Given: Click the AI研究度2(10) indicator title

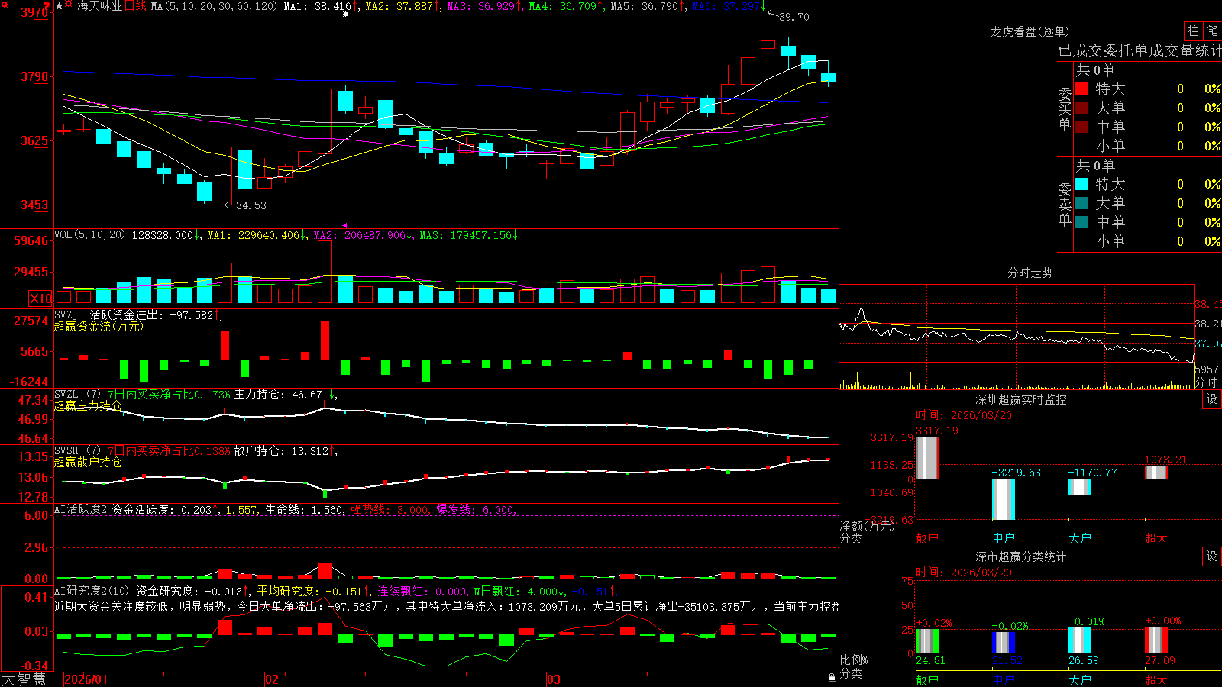Looking at the screenshot, I should [92, 591].
